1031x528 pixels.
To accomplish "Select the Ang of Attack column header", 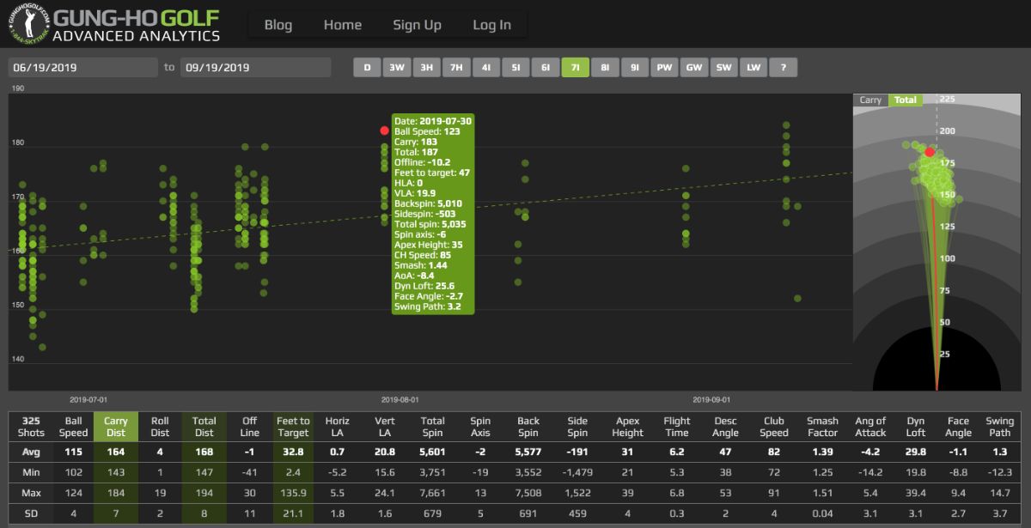I will [870, 427].
